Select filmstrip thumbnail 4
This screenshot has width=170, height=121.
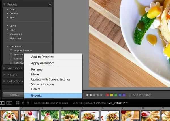(70, 116)
